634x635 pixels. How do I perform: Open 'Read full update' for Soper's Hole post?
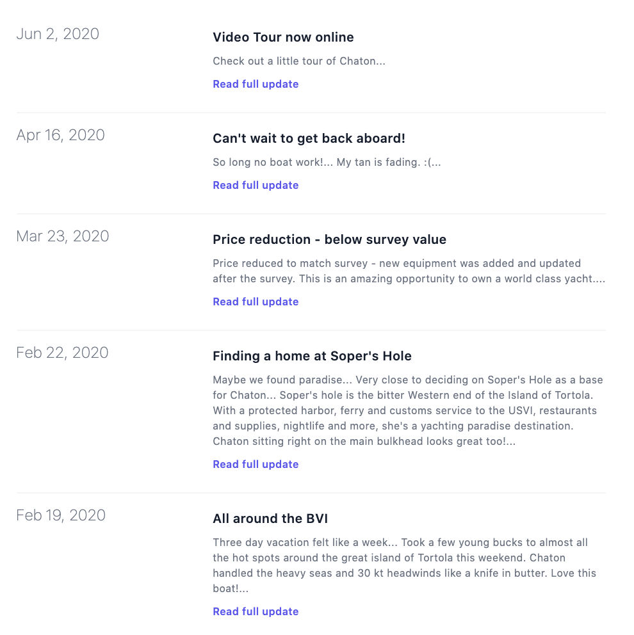[256, 464]
